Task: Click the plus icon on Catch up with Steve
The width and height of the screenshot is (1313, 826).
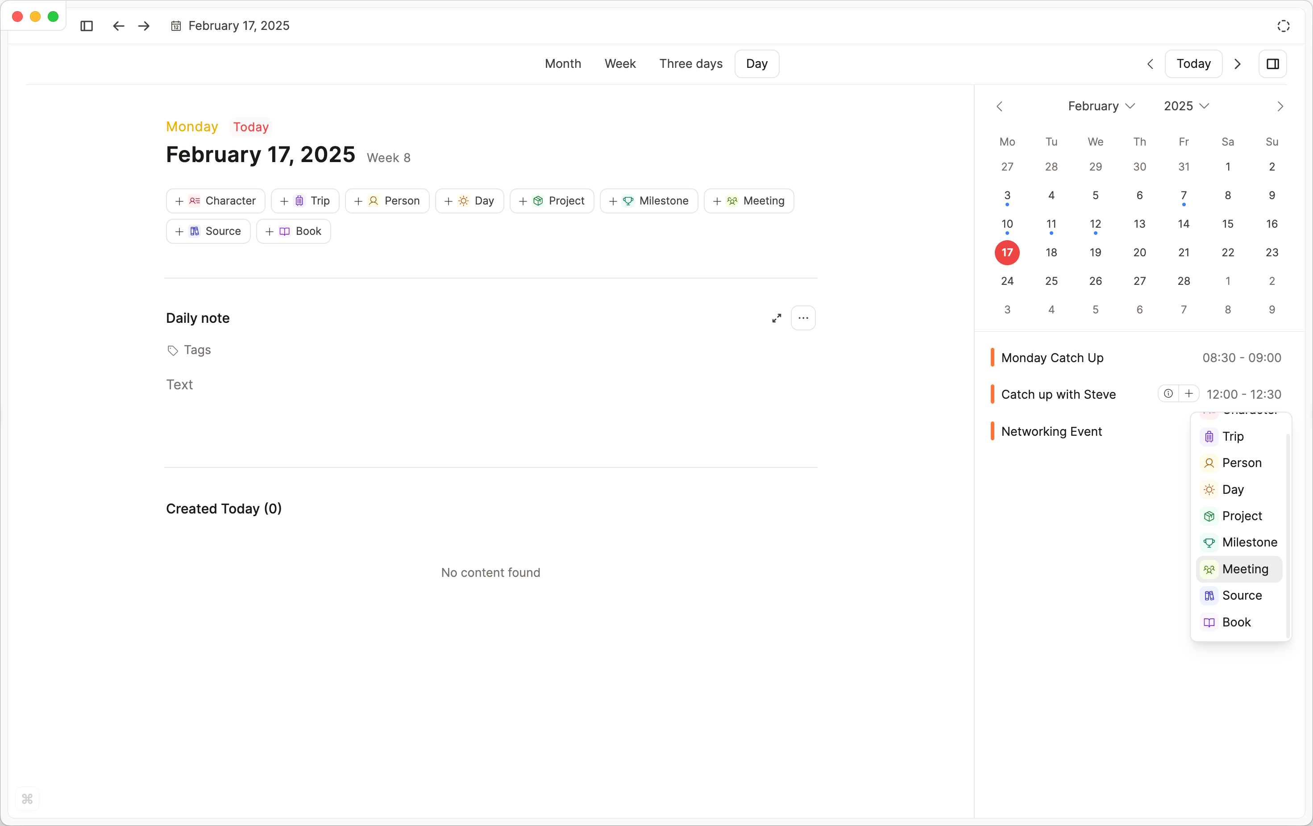Action: (1189, 393)
